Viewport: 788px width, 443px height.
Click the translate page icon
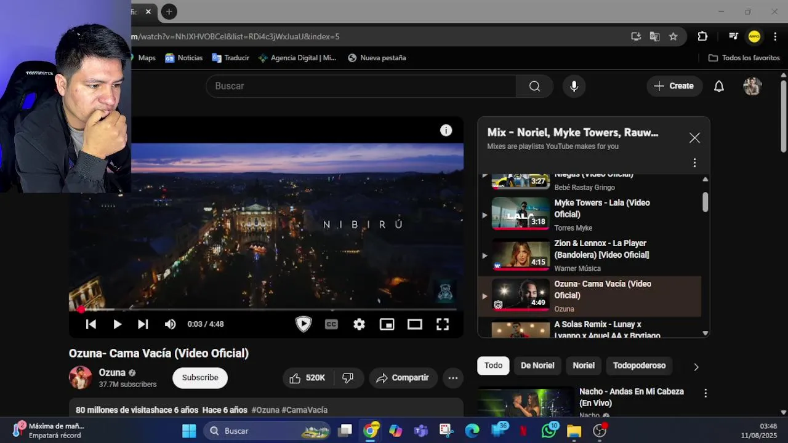654,36
